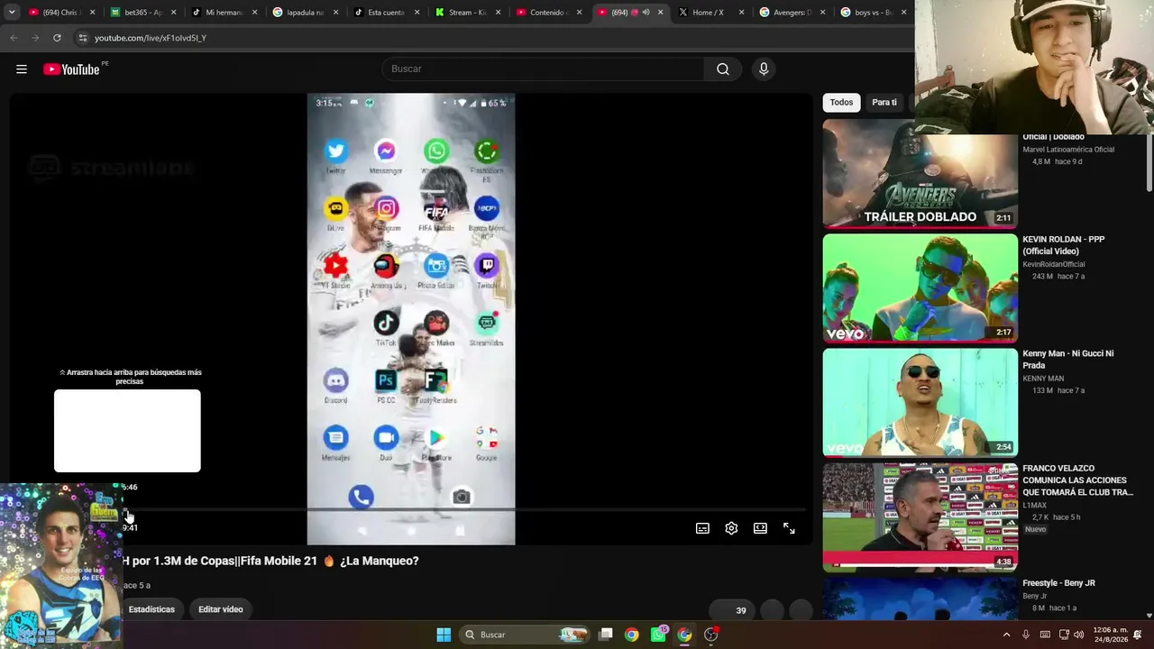Viewport: 1154px width, 649px height.
Task: Visit the KevinRoldanOfficial channel link
Action: point(1053,264)
